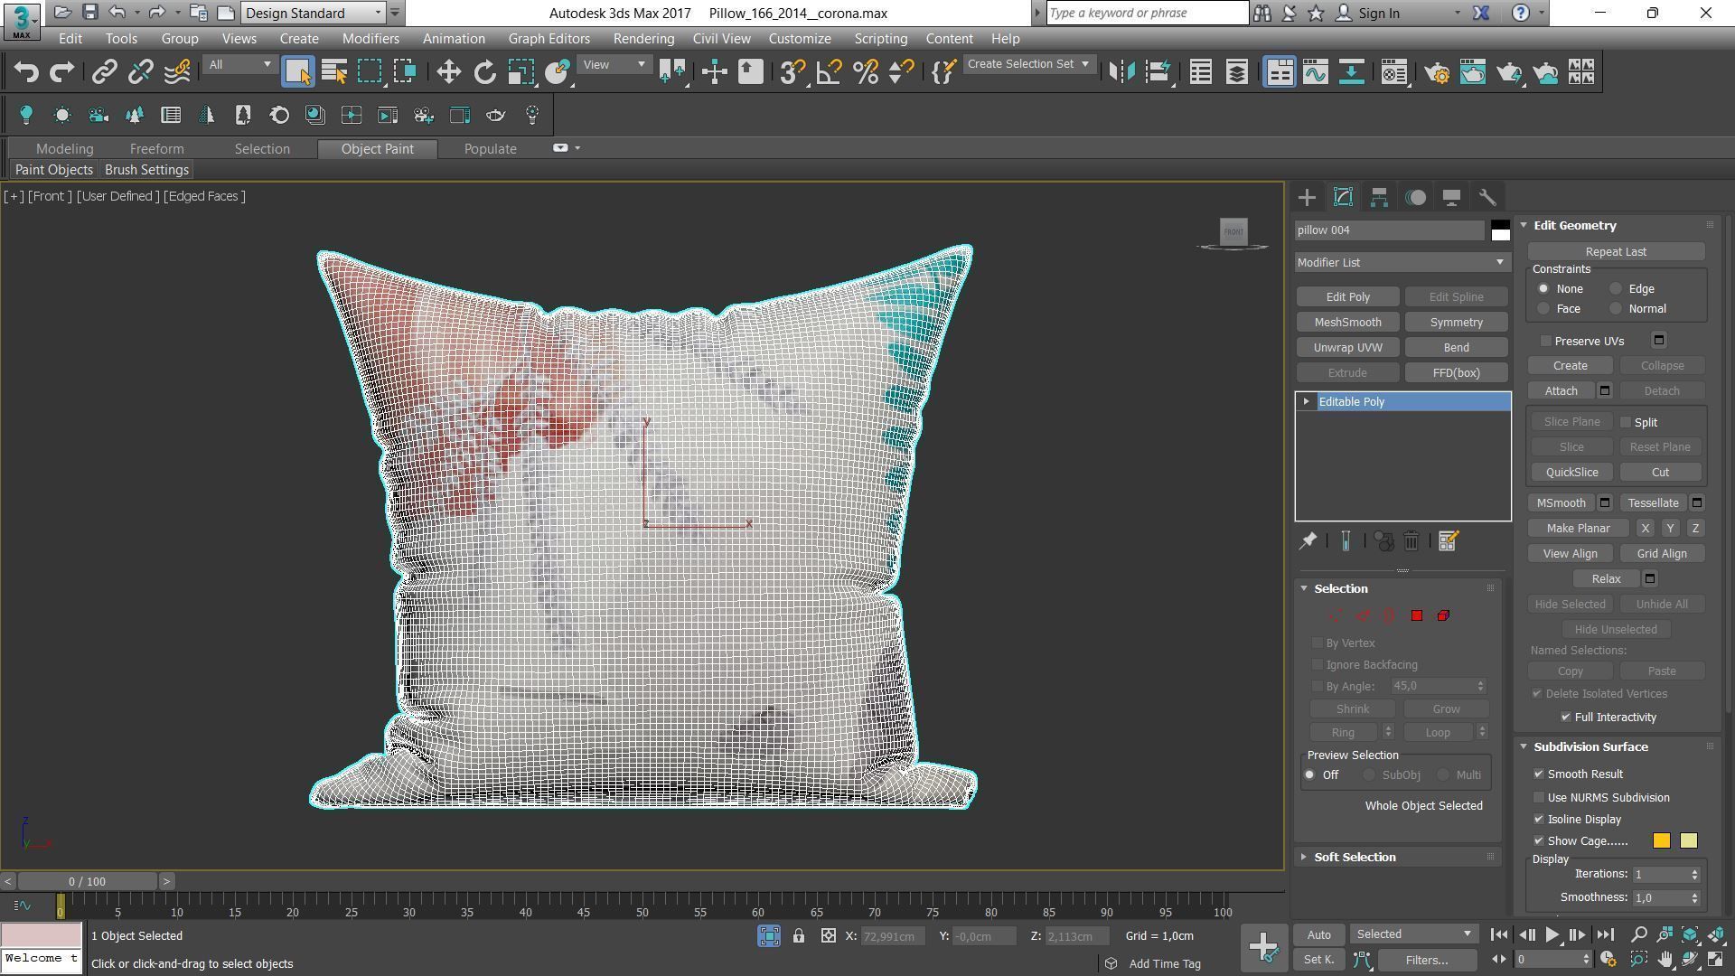Viewport: 1735px width, 976px height.
Task: Open the Curve Editor toolbar icon
Action: point(1316,72)
